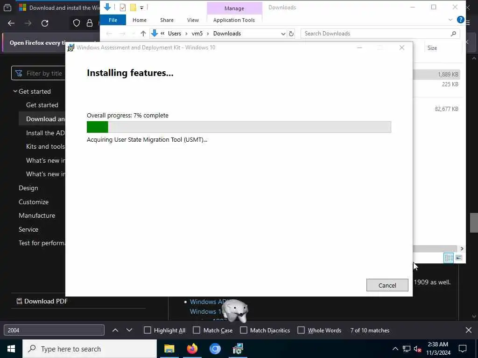Switch Explorer to large thumbnails view icon
This screenshot has width=478, height=358.
(x=458, y=258)
